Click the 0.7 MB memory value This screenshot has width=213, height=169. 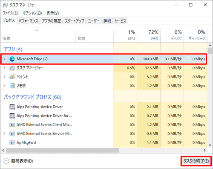(153, 116)
